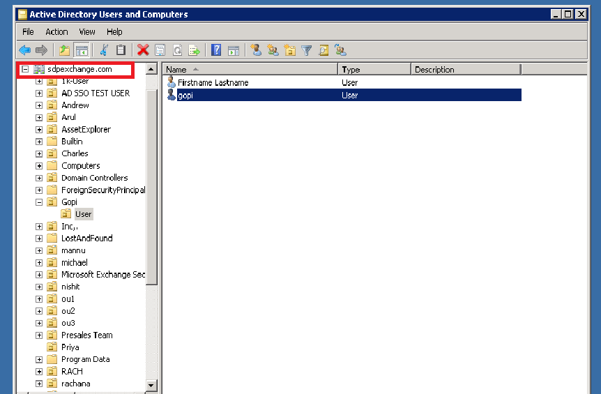Open Help with the blue question-mark icon
This screenshot has width=601, height=394.
(216, 50)
